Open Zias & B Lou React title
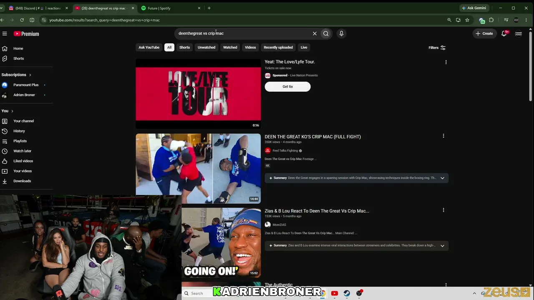The width and height of the screenshot is (534, 300). pyautogui.click(x=317, y=211)
